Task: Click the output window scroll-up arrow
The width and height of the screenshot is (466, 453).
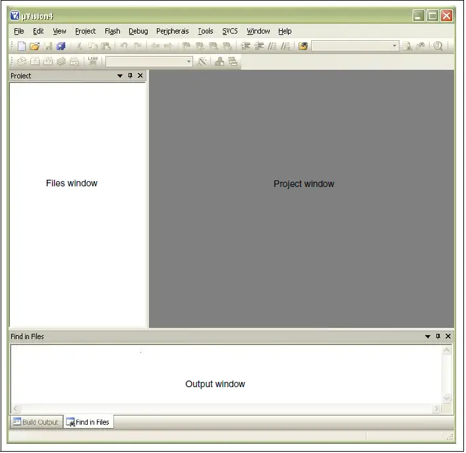Action: point(448,351)
